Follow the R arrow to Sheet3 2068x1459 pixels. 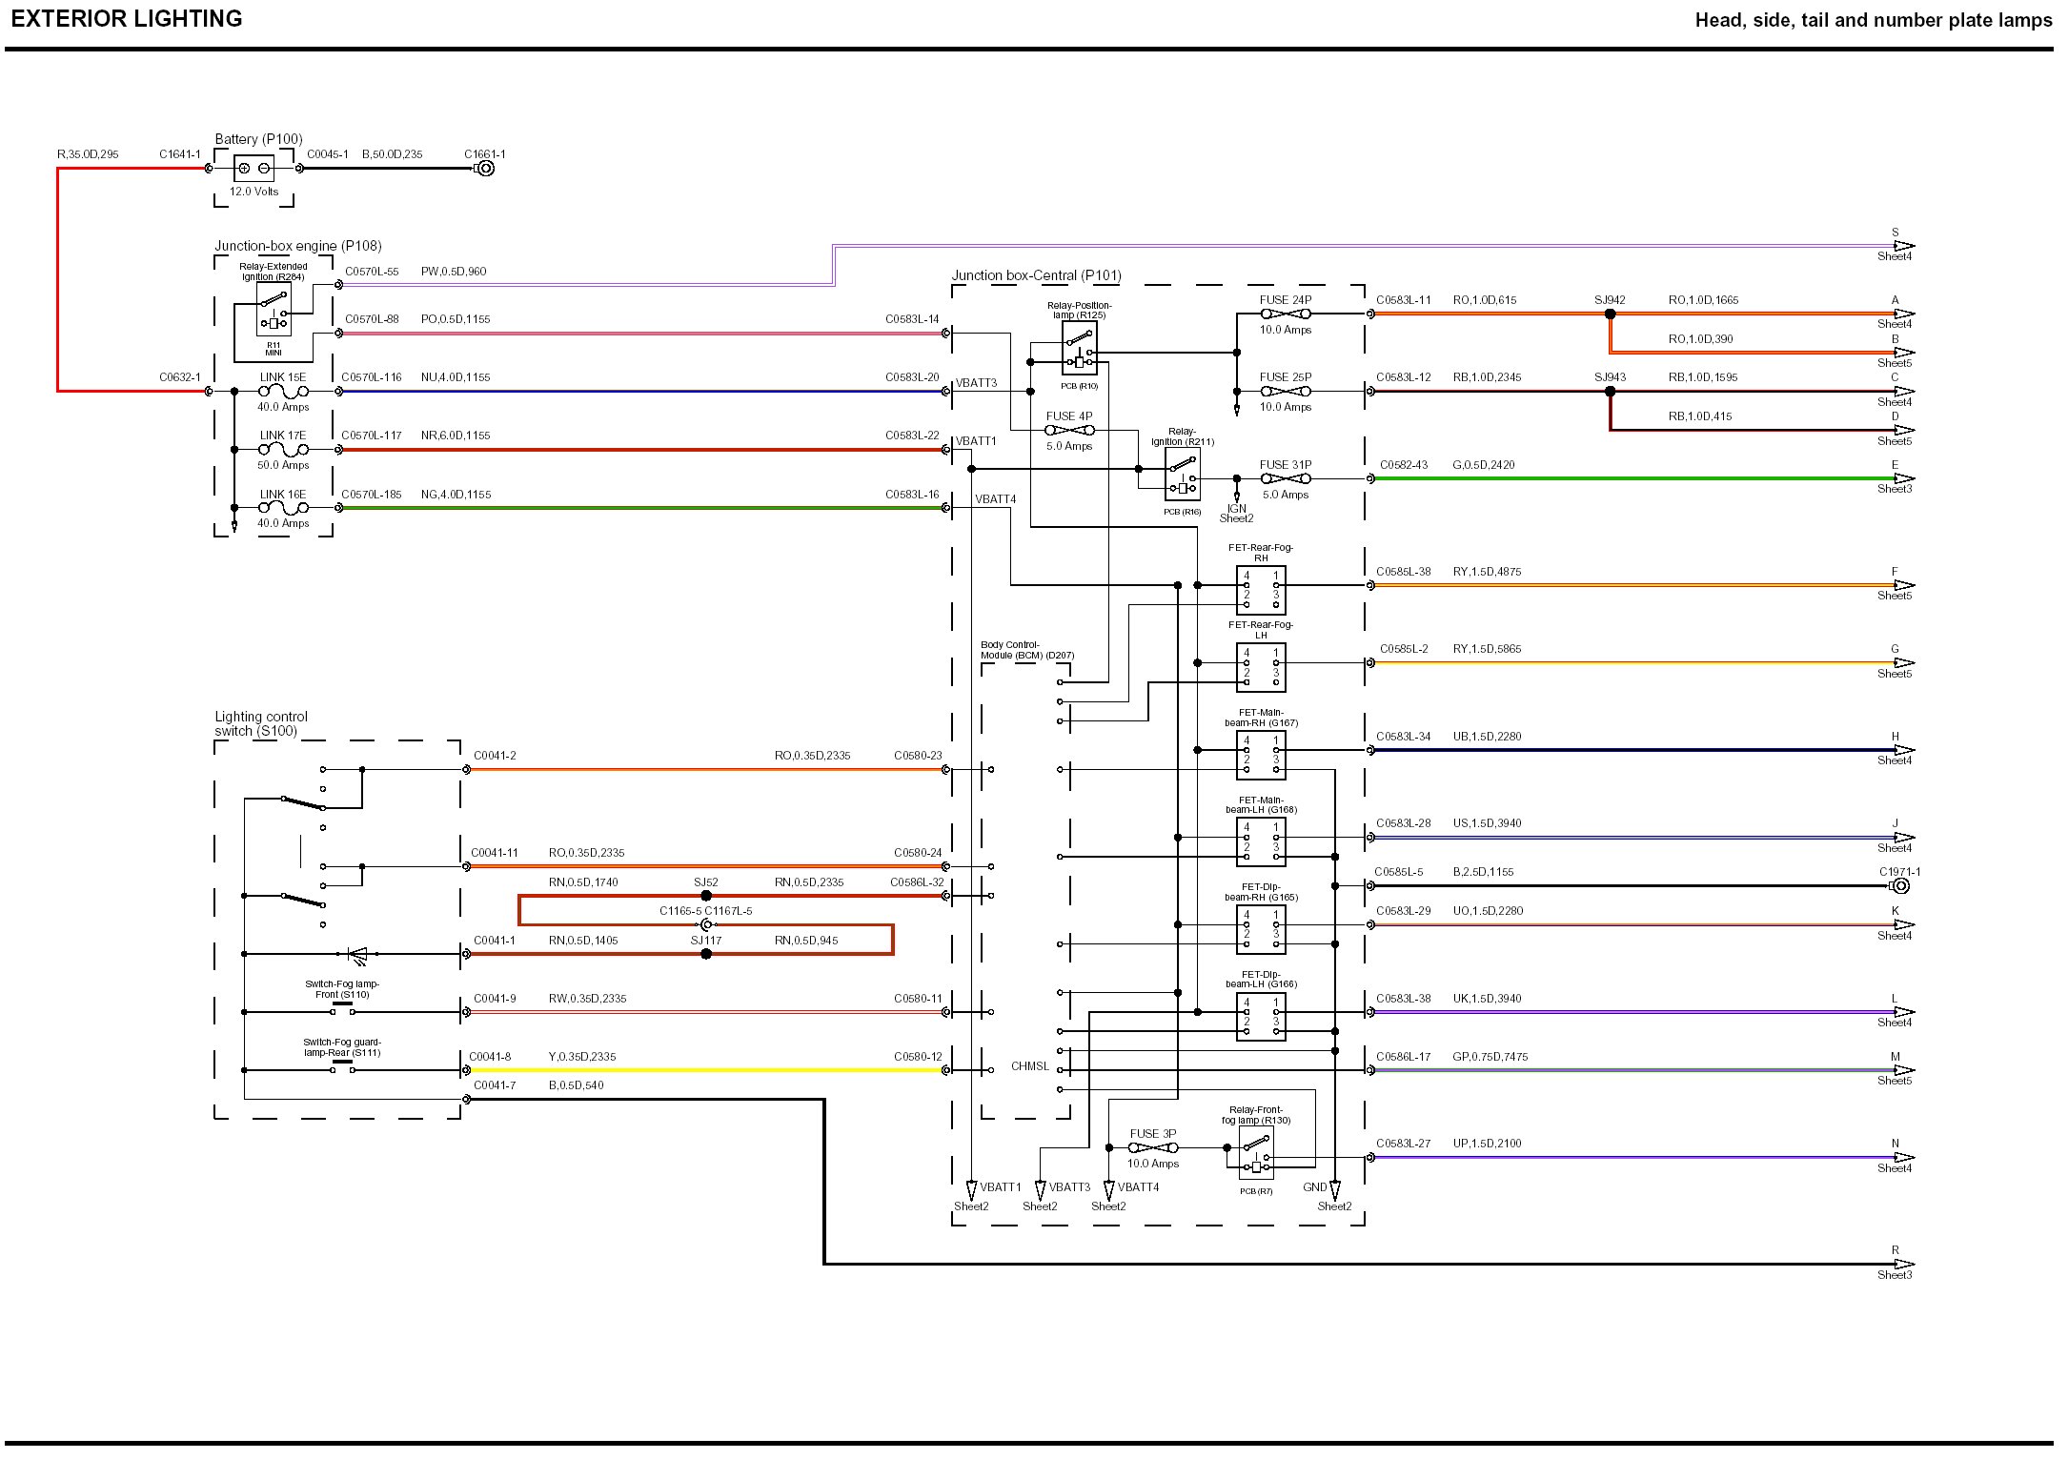coord(1902,1264)
